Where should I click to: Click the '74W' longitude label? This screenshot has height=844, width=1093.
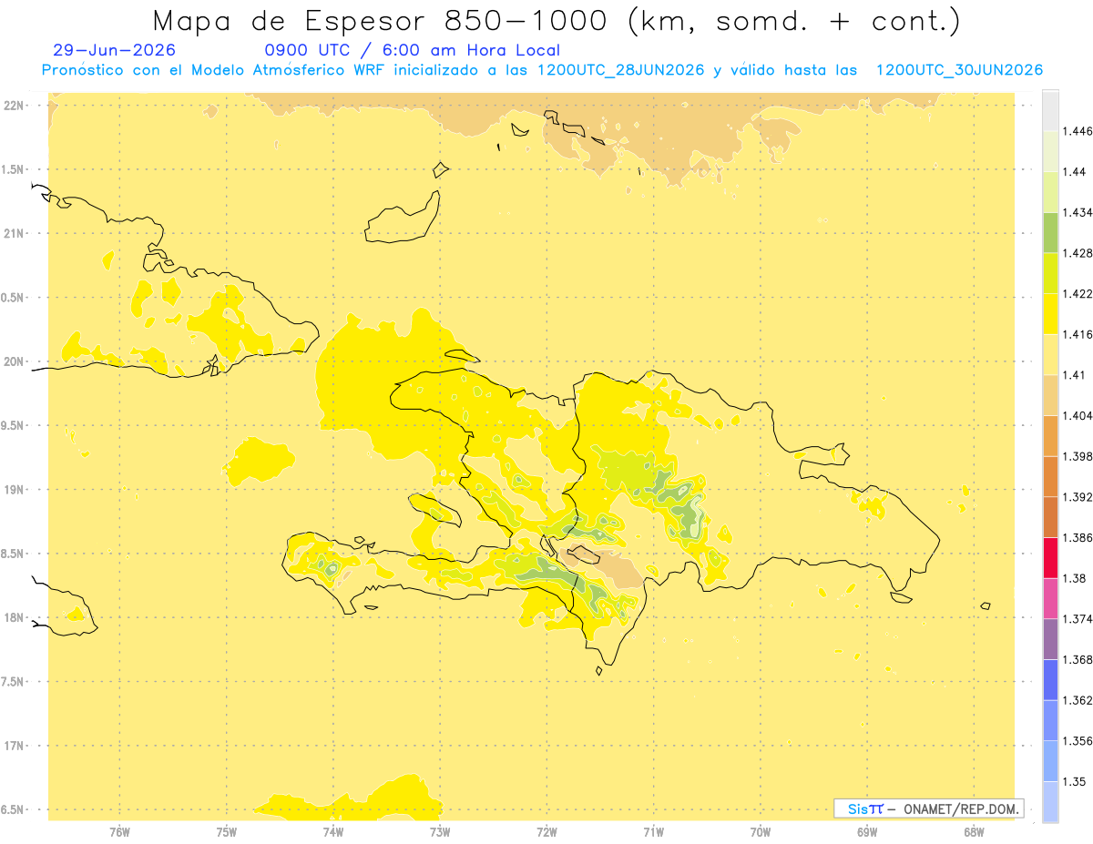pyautogui.click(x=333, y=831)
